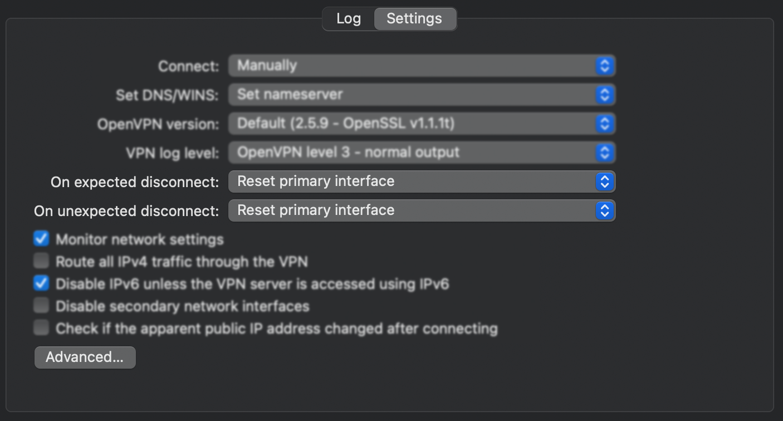Screen dimensions: 783x421
Task: Expand the OpenVPN version dropdown
Action: [412, 124]
